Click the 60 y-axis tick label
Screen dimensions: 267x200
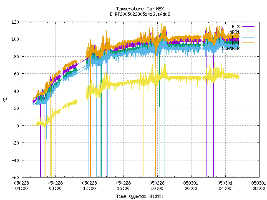(16, 74)
